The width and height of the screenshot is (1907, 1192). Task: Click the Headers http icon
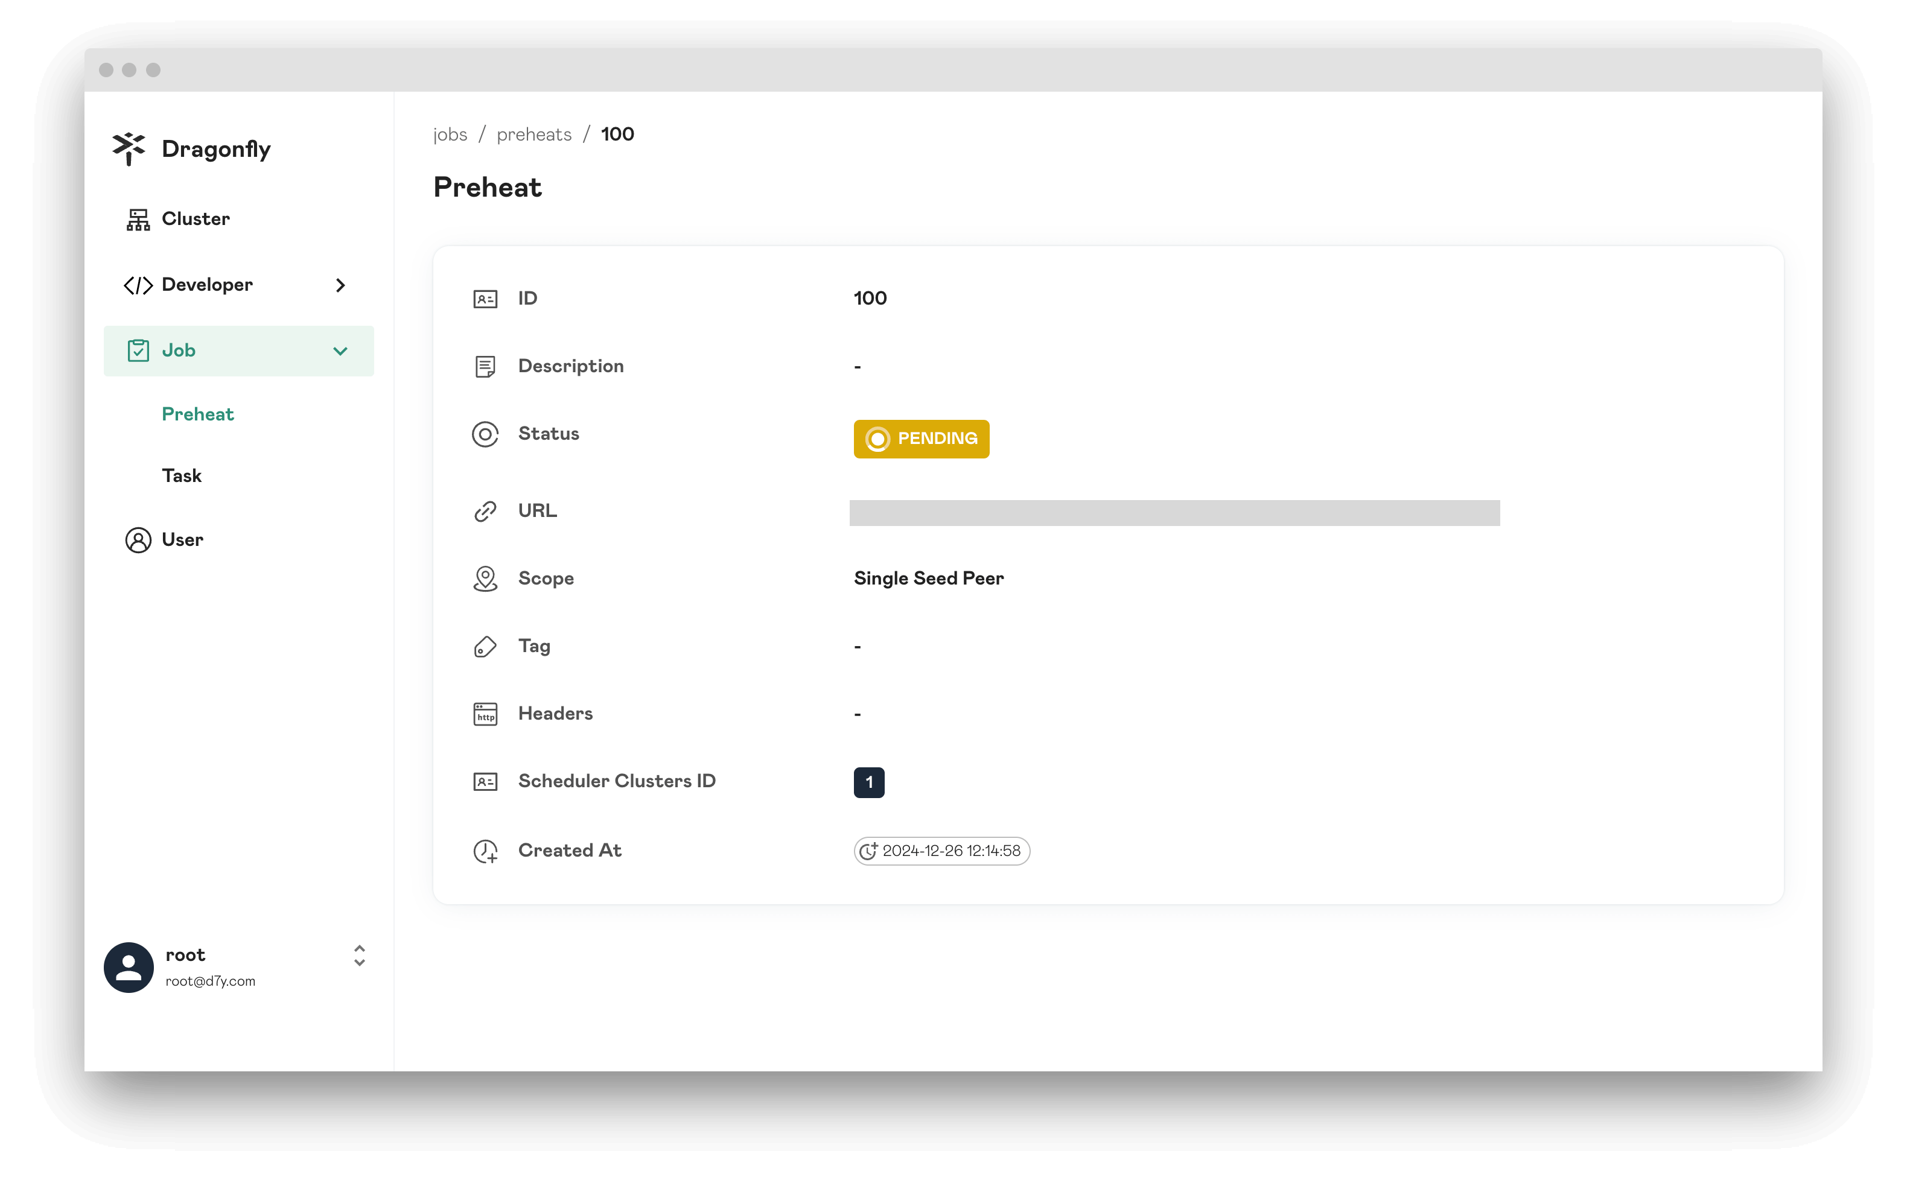click(x=485, y=714)
